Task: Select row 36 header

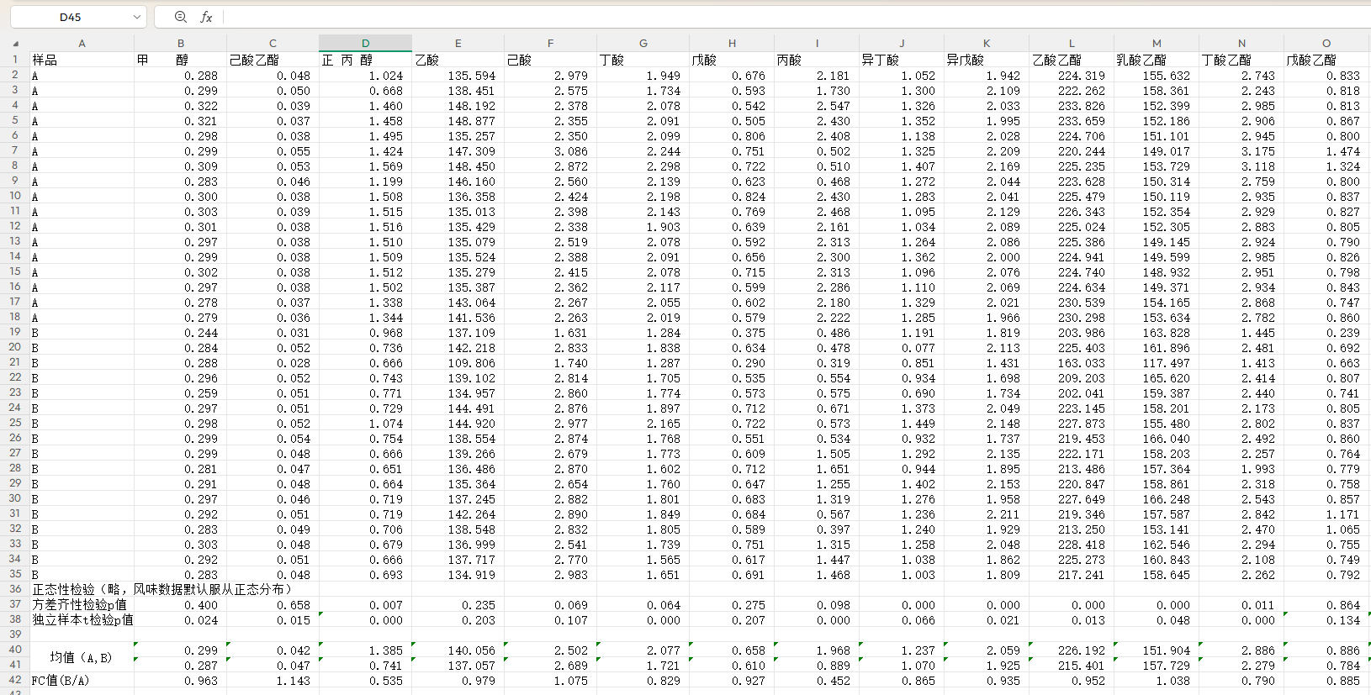Action: click(15, 589)
